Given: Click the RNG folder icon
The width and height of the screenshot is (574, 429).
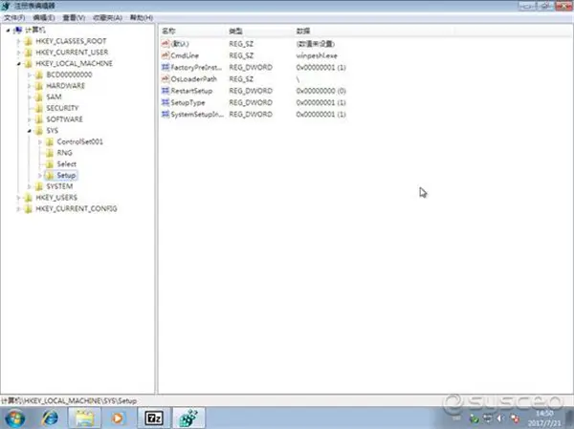Looking at the screenshot, I should (x=50, y=153).
